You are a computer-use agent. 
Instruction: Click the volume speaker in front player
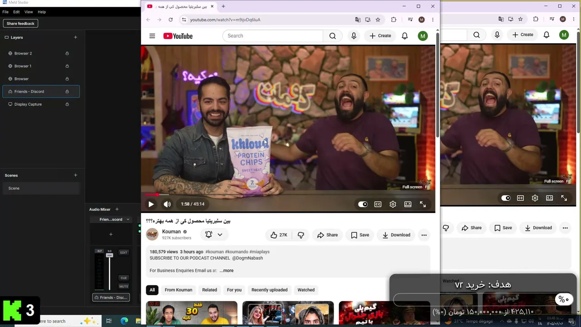click(167, 204)
